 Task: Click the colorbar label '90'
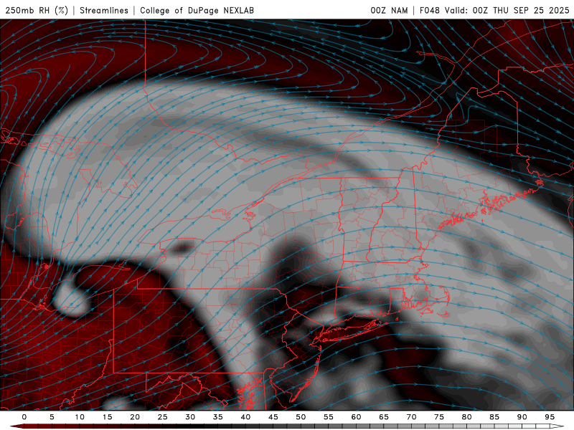click(x=522, y=417)
